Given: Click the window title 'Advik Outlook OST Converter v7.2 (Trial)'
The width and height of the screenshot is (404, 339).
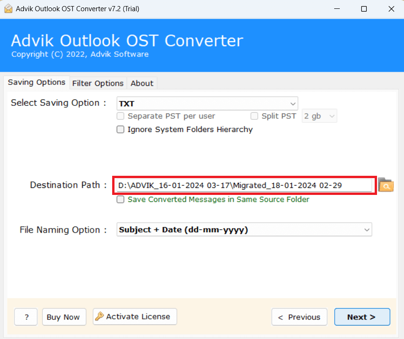Looking at the screenshot, I should coord(78,9).
